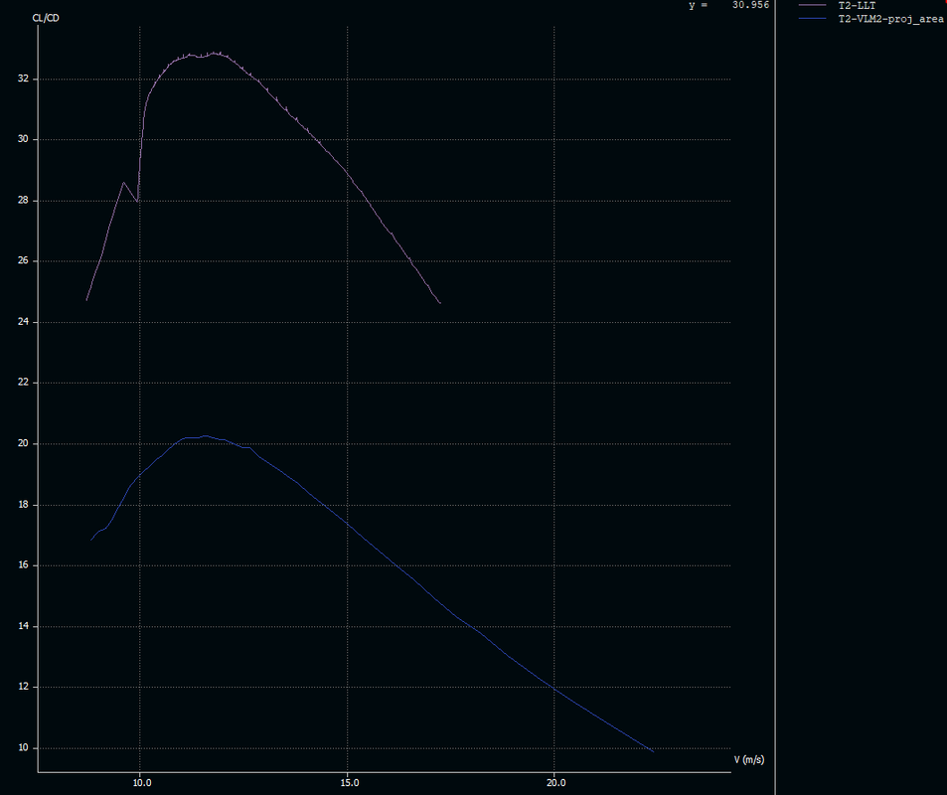Click the 20 y-axis tick label
This screenshot has width=947, height=795.
[x=23, y=443]
